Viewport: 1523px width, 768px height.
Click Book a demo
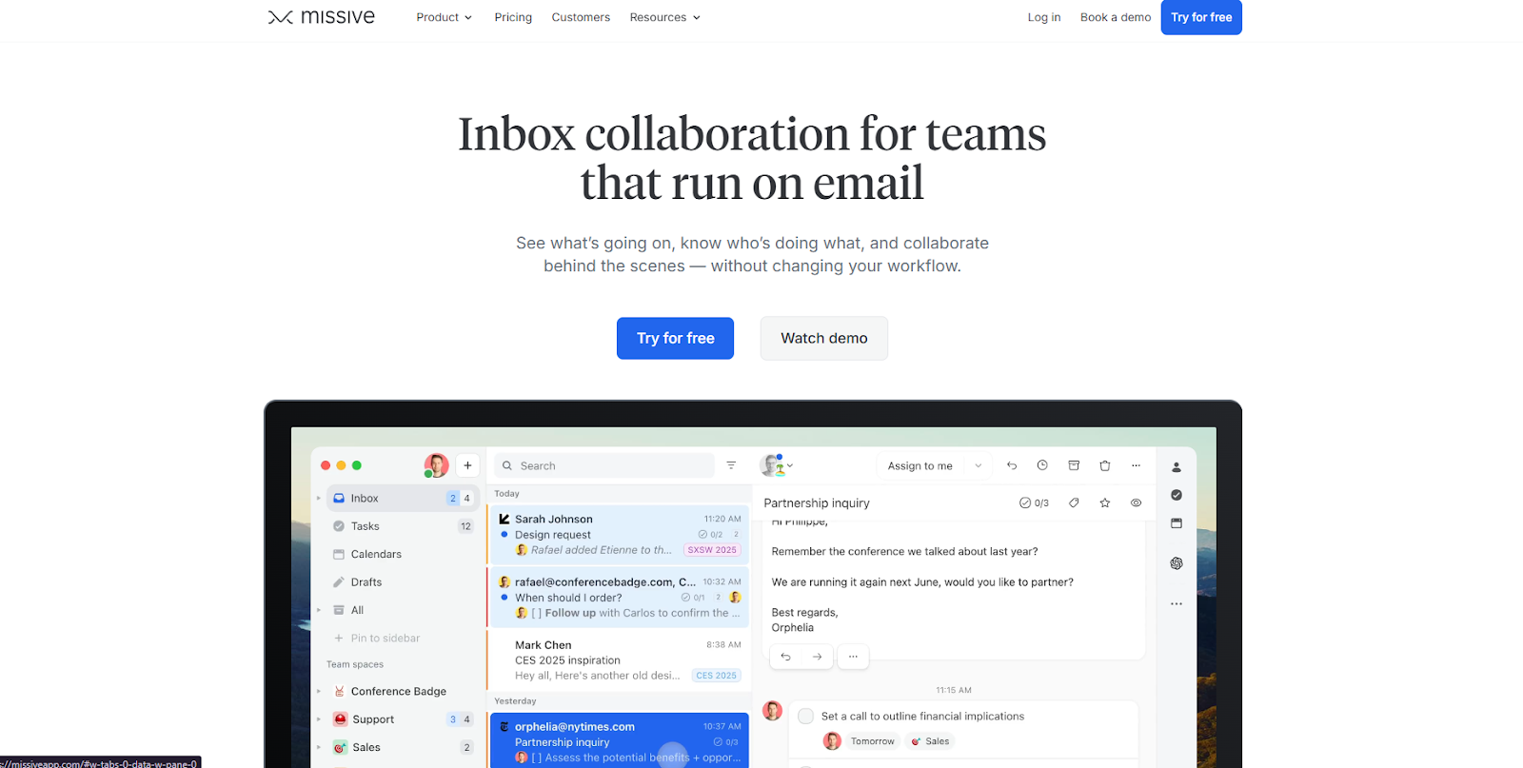click(x=1116, y=17)
